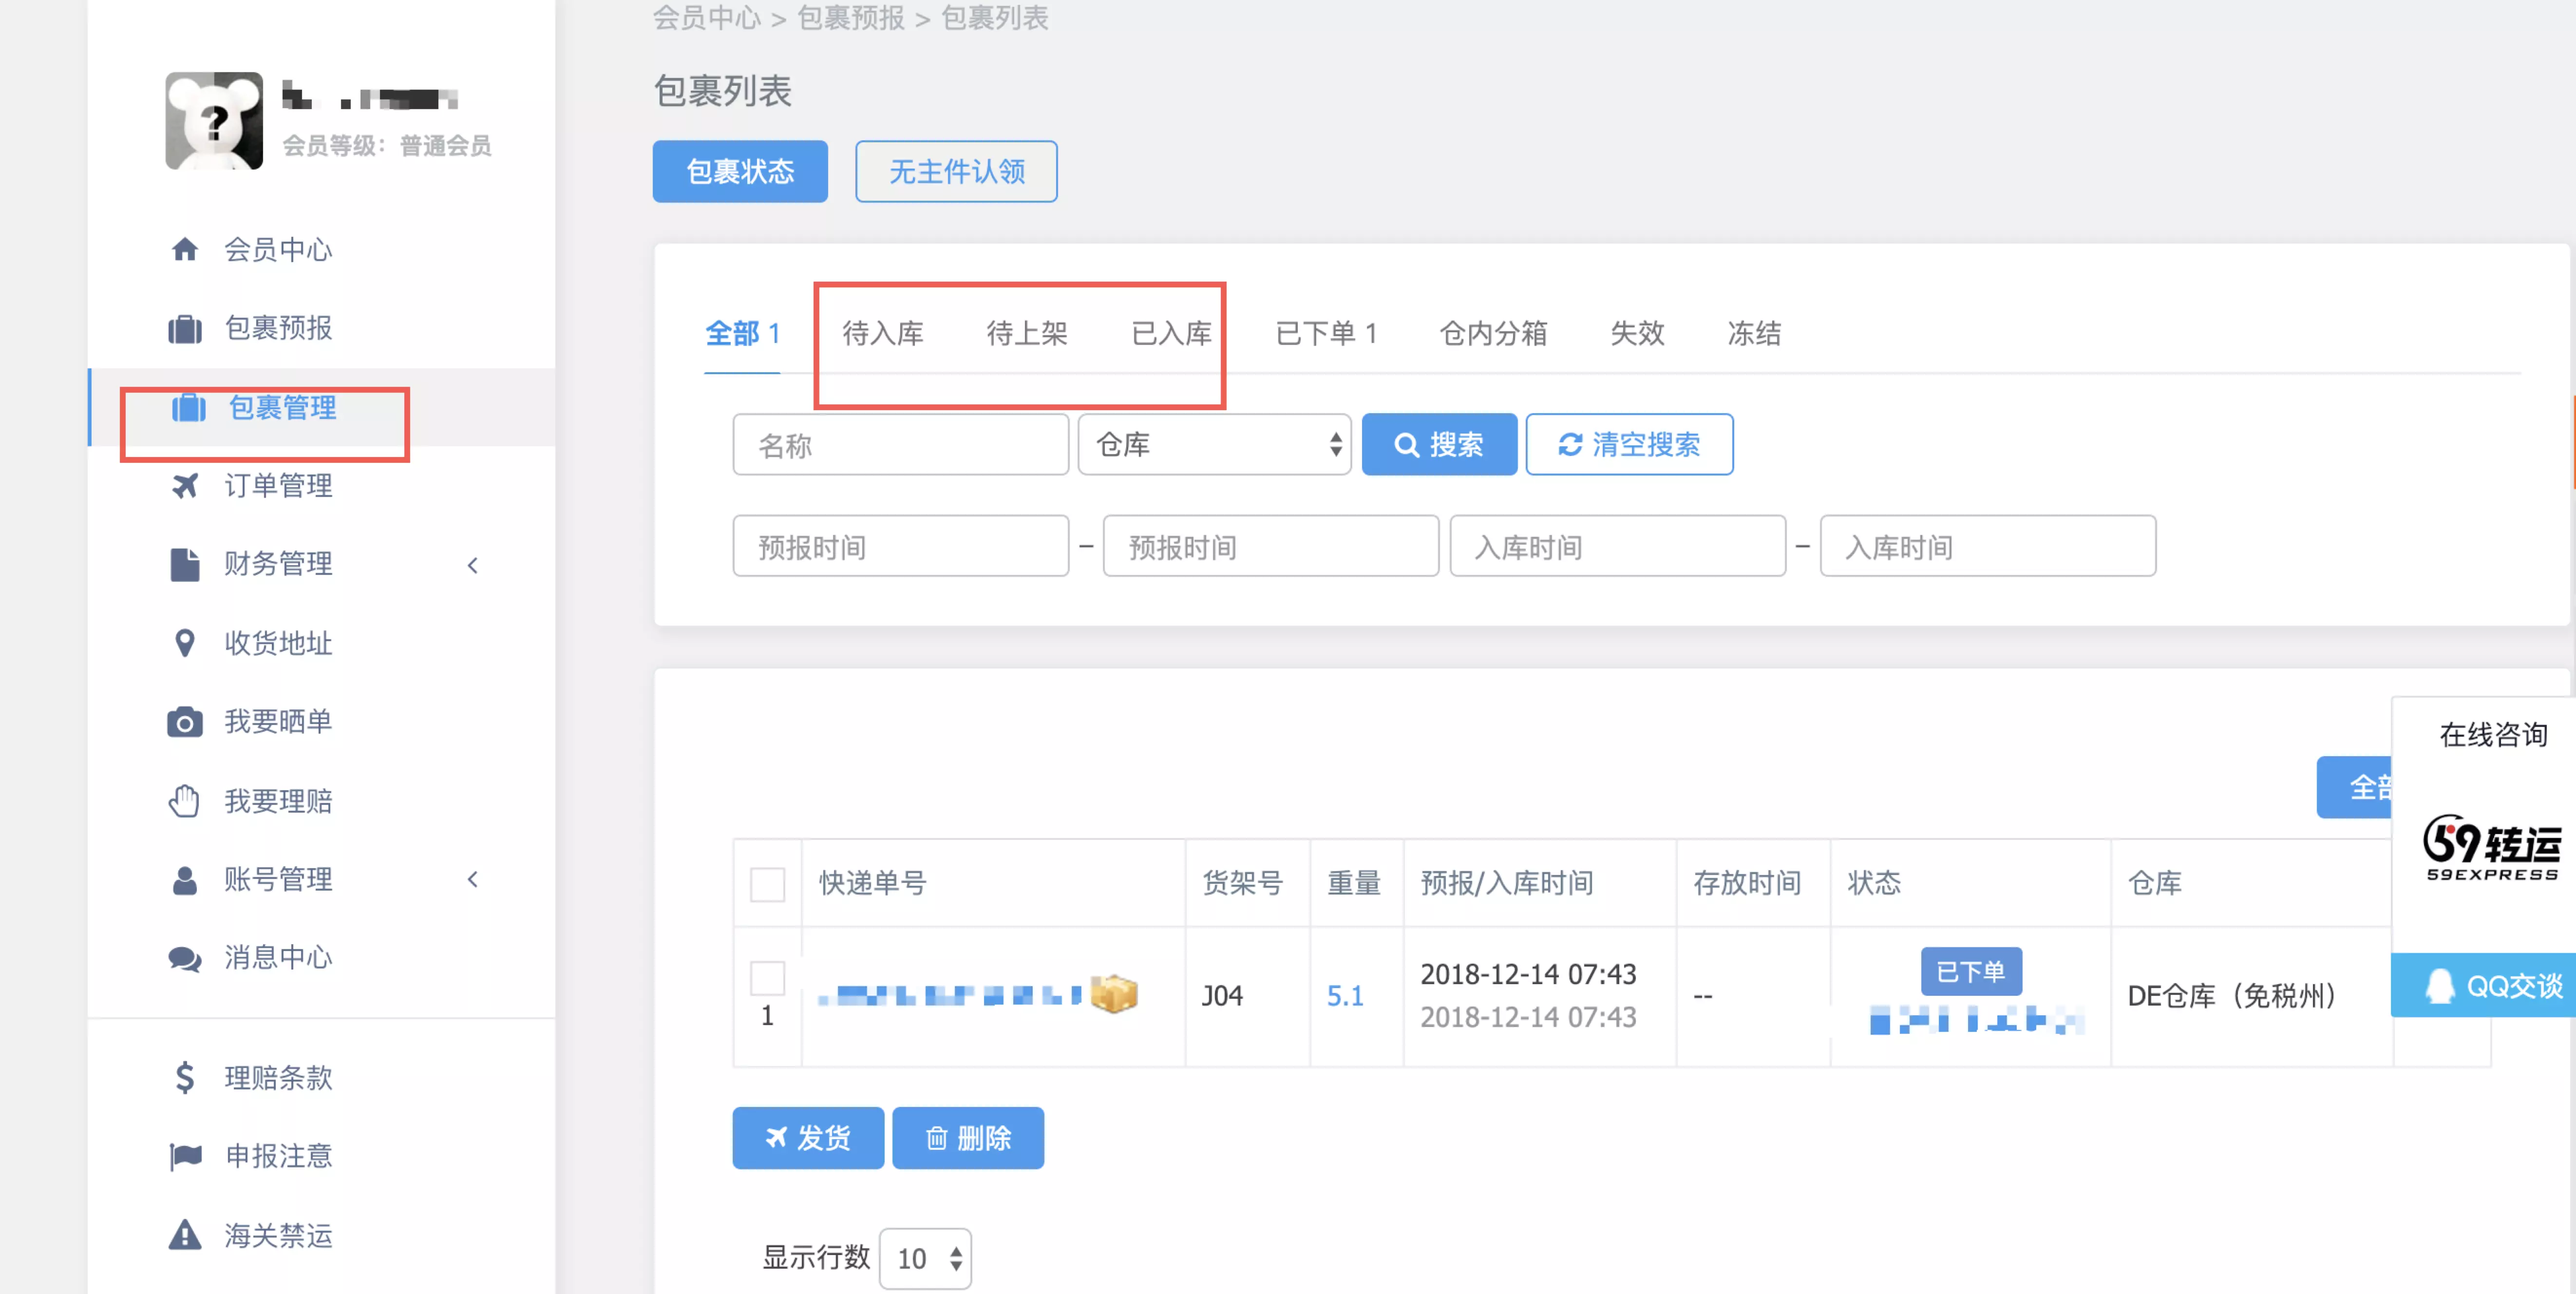Click 会员中心 in the breadcrumb
The width and height of the screenshot is (2576, 1294).
coord(707,17)
